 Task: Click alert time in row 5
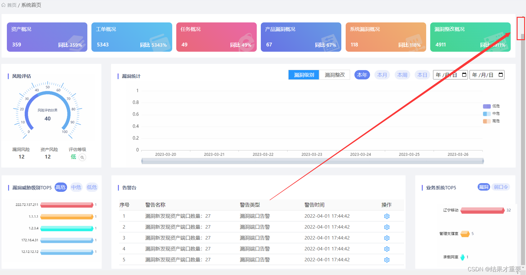tap(327, 260)
